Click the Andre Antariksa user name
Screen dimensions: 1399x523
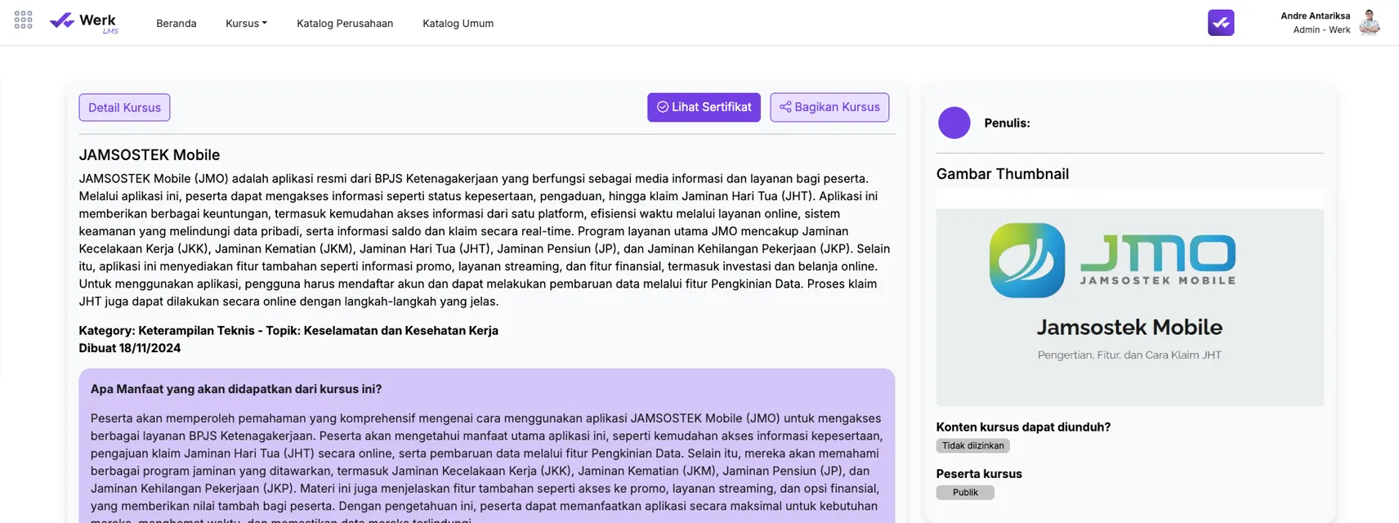click(1315, 16)
